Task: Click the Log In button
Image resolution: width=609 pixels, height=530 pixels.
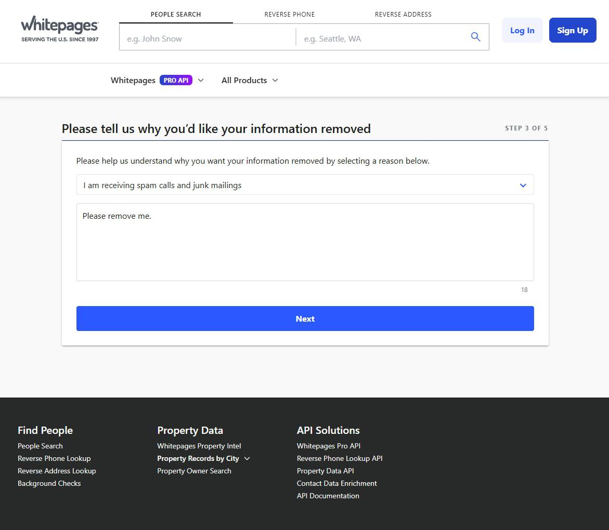Action: click(x=522, y=30)
